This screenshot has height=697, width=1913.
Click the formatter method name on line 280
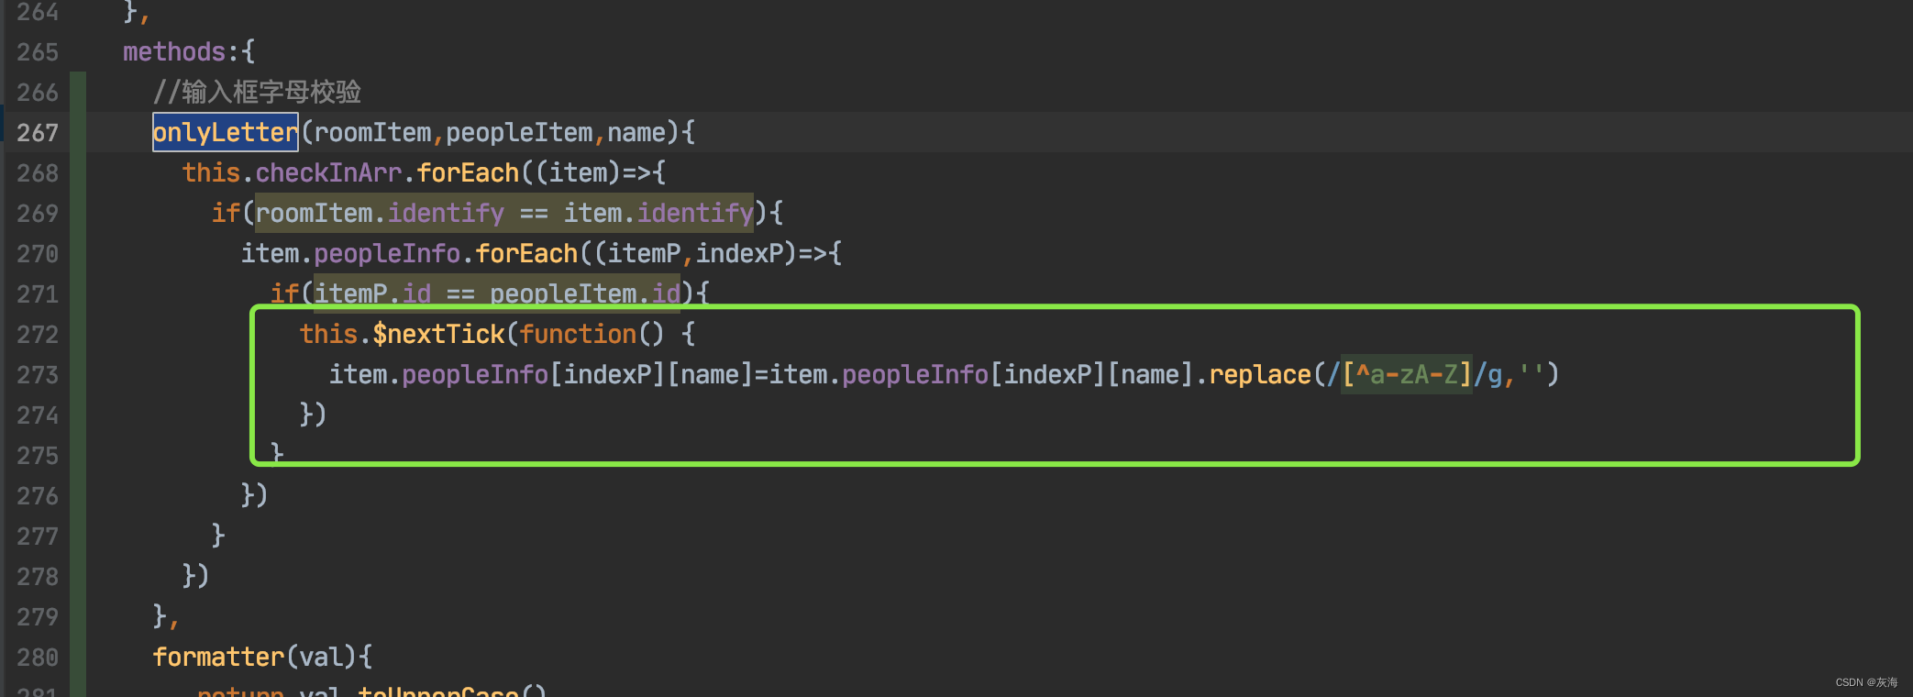click(218, 658)
